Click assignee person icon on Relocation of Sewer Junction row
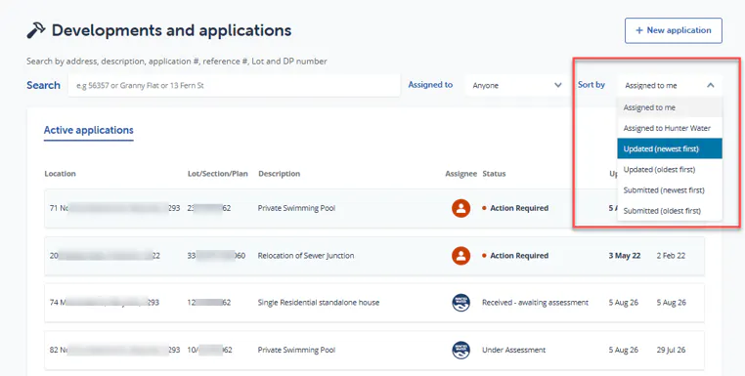The height and width of the screenshot is (376, 745). click(460, 256)
